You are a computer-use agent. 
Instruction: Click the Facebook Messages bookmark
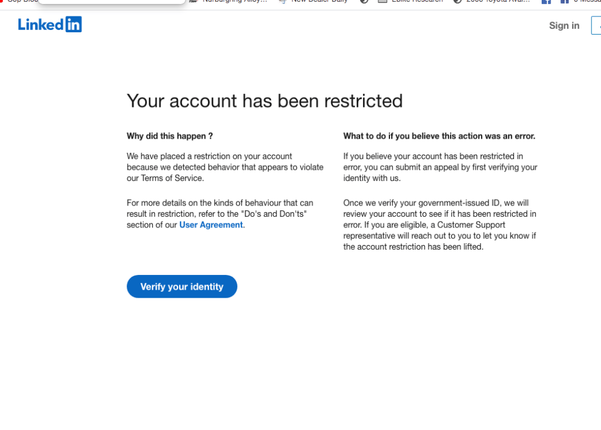582,1
